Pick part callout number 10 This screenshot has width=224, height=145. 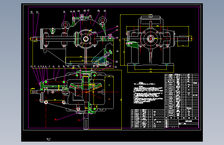[64, 66]
